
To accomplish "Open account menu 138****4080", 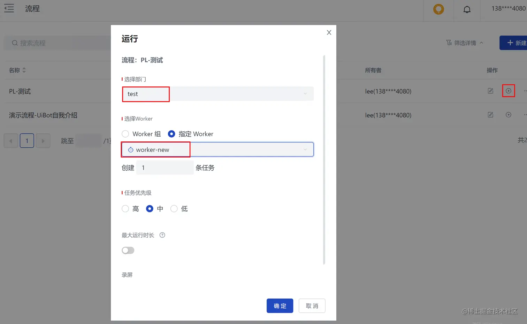I will [x=509, y=8].
